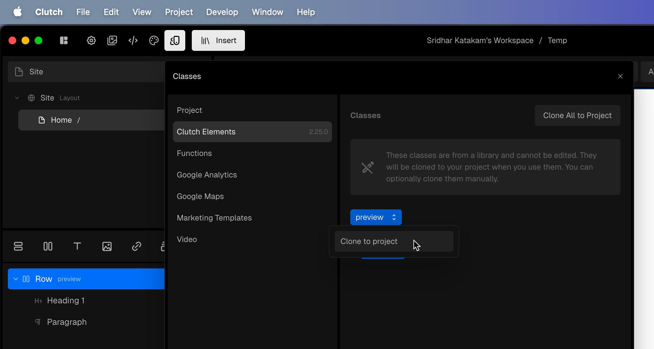The image size is (654, 349).
Task: Open the Help menu
Action: coord(306,12)
